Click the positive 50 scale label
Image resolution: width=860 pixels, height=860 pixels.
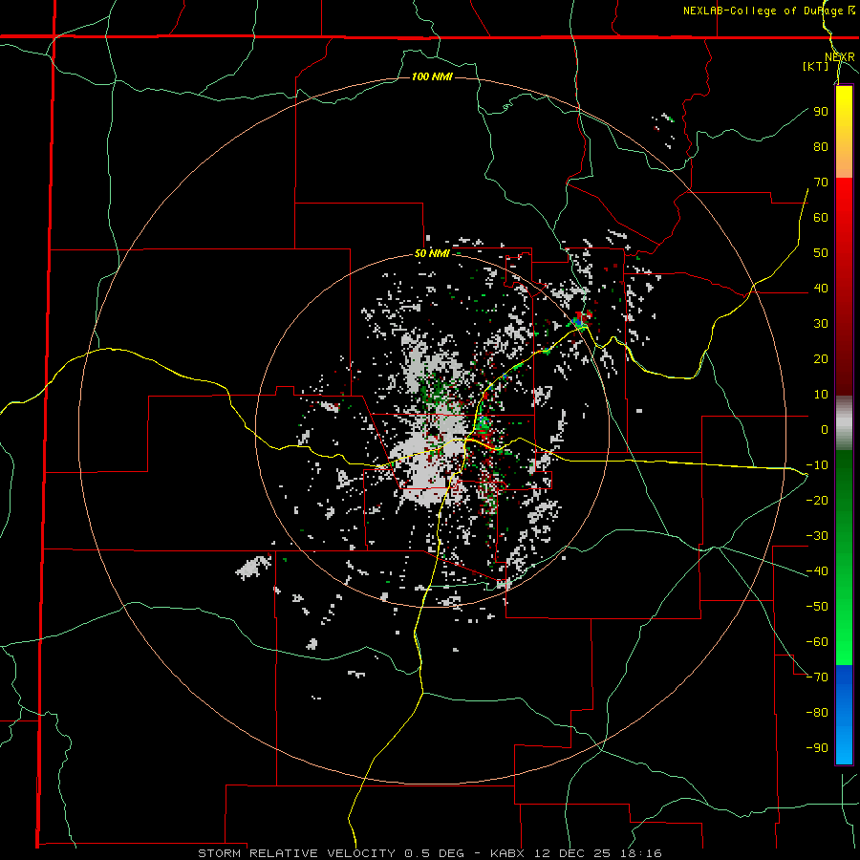821,253
